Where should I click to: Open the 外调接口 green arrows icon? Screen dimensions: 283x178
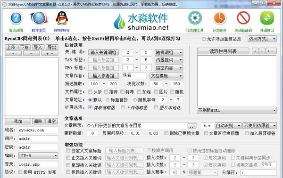[267, 17]
